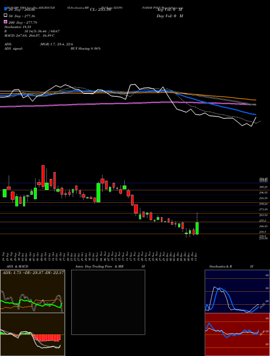The width and height of the screenshot is (270, 356).
Task: Select the '50 Day = 277.16' legend text
Action: pyautogui.click(x=22, y=16)
